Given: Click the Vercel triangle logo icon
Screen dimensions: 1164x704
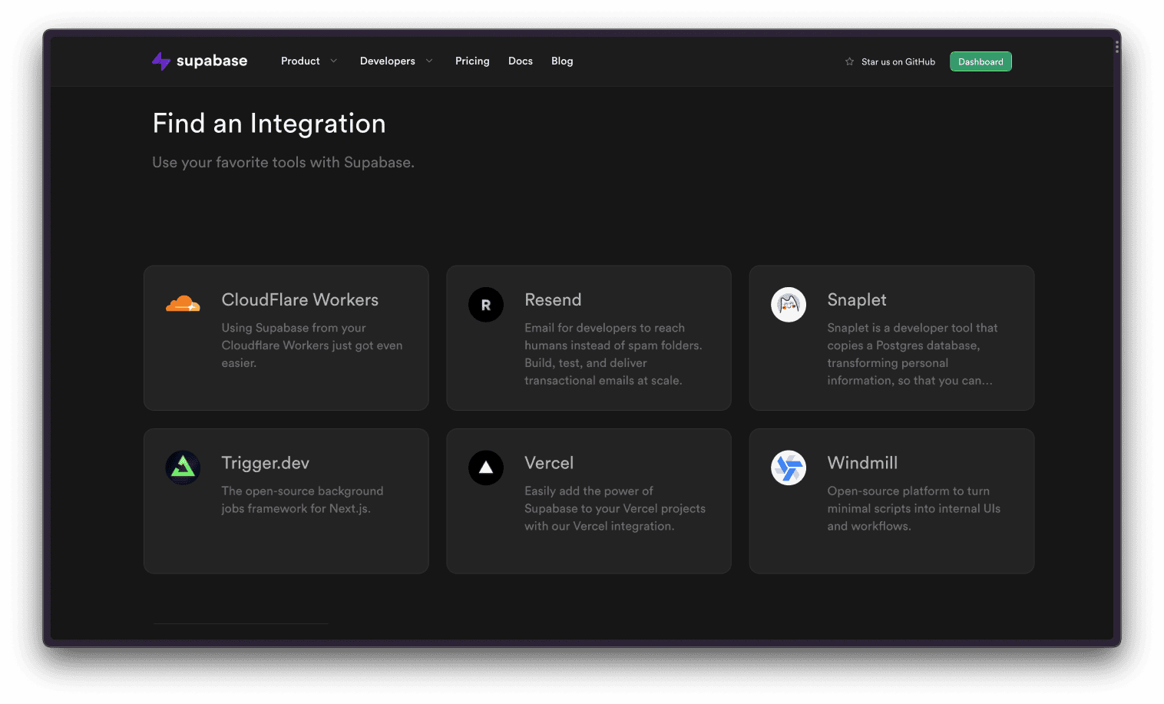Looking at the screenshot, I should click(x=486, y=468).
